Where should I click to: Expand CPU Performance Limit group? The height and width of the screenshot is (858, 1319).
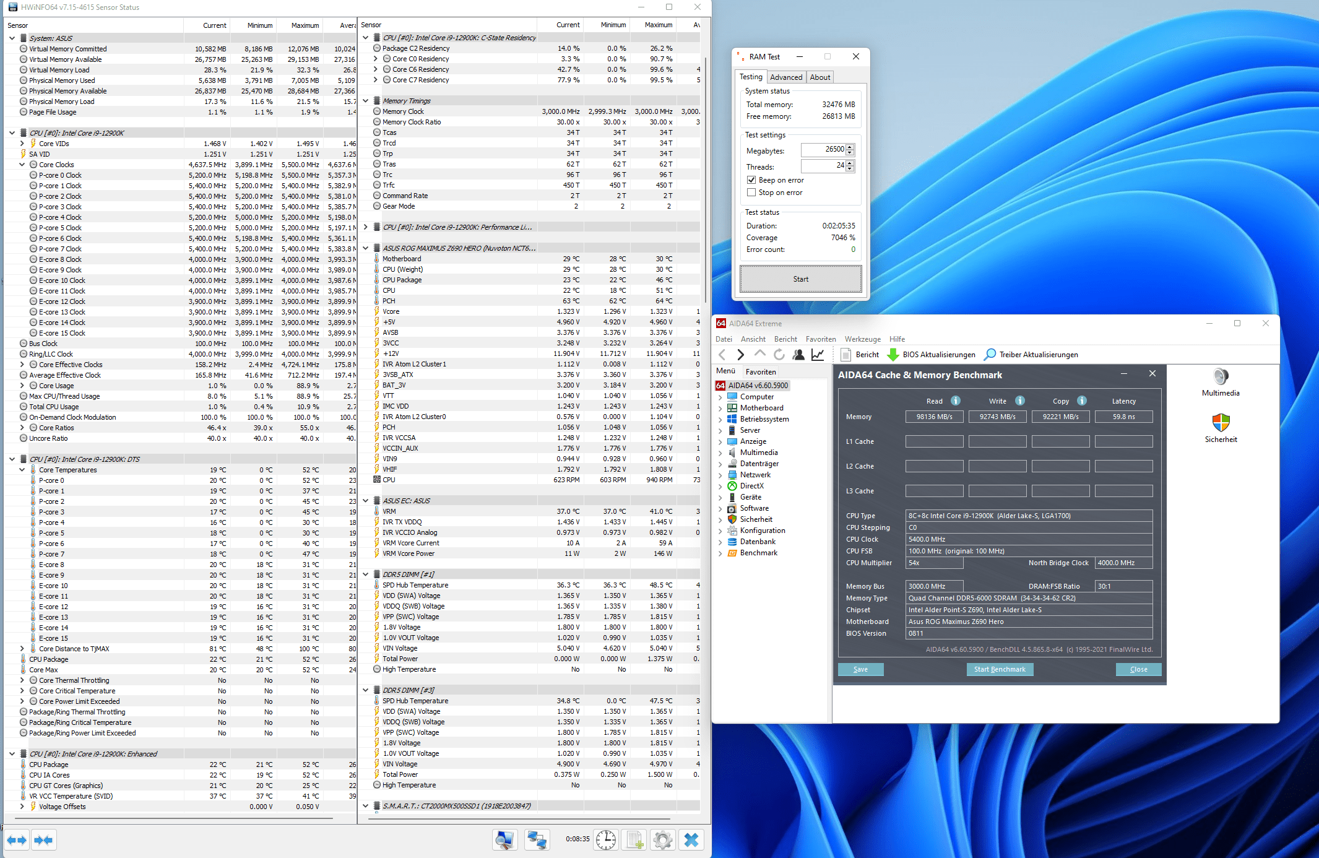[x=366, y=227]
